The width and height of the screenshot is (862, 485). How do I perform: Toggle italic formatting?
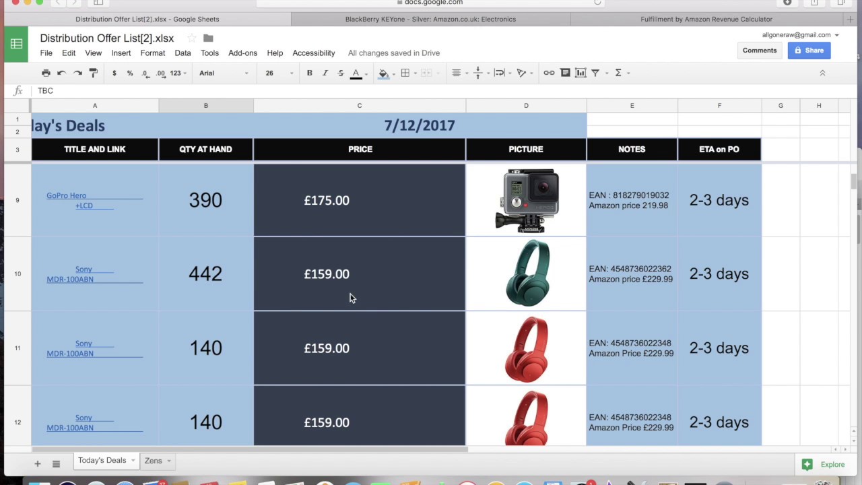[325, 73]
